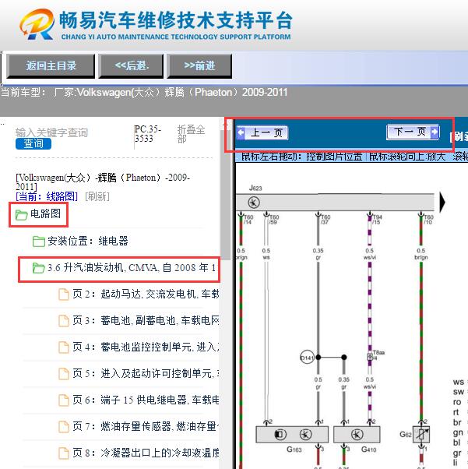
Task: Open 页 4：蓄电池监控控制单元
Action: (146, 347)
